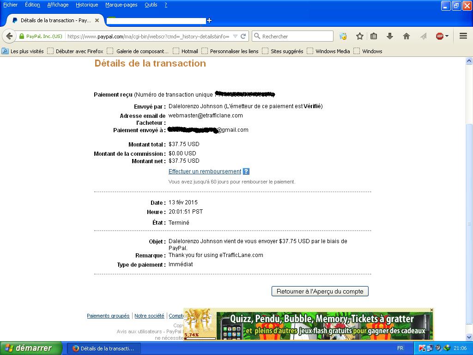The height and width of the screenshot is (355, 473).
Task: Open a new tab with the plus button
Action: [209, 20]
